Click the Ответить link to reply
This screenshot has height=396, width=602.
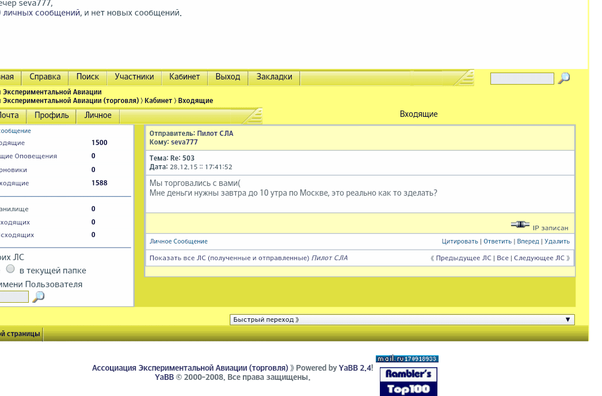[498, 242]
